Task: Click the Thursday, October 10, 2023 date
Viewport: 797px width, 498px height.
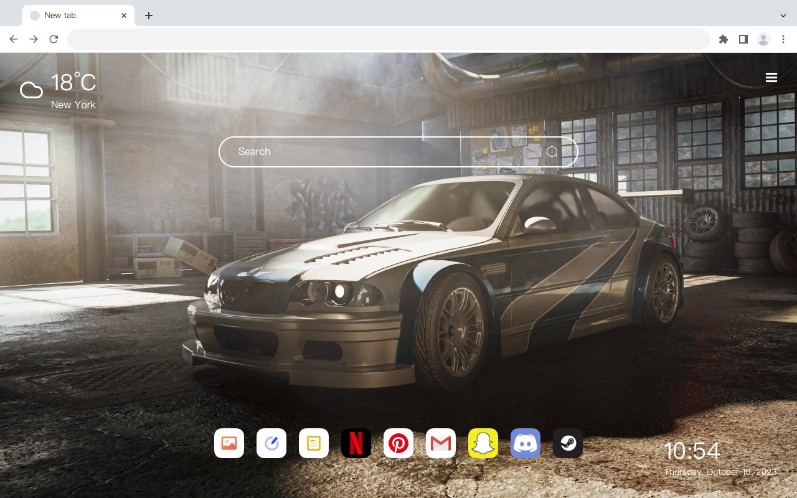Action: tap(720, 472)
